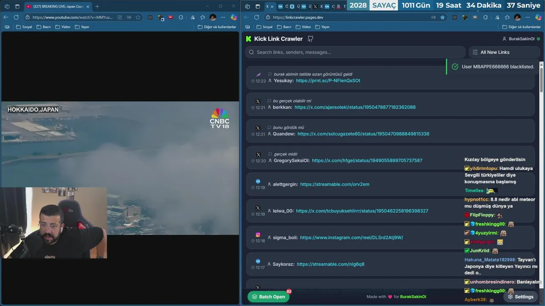
Task: Click the CNBC TV18 video player area
Action: coord(120,168)
